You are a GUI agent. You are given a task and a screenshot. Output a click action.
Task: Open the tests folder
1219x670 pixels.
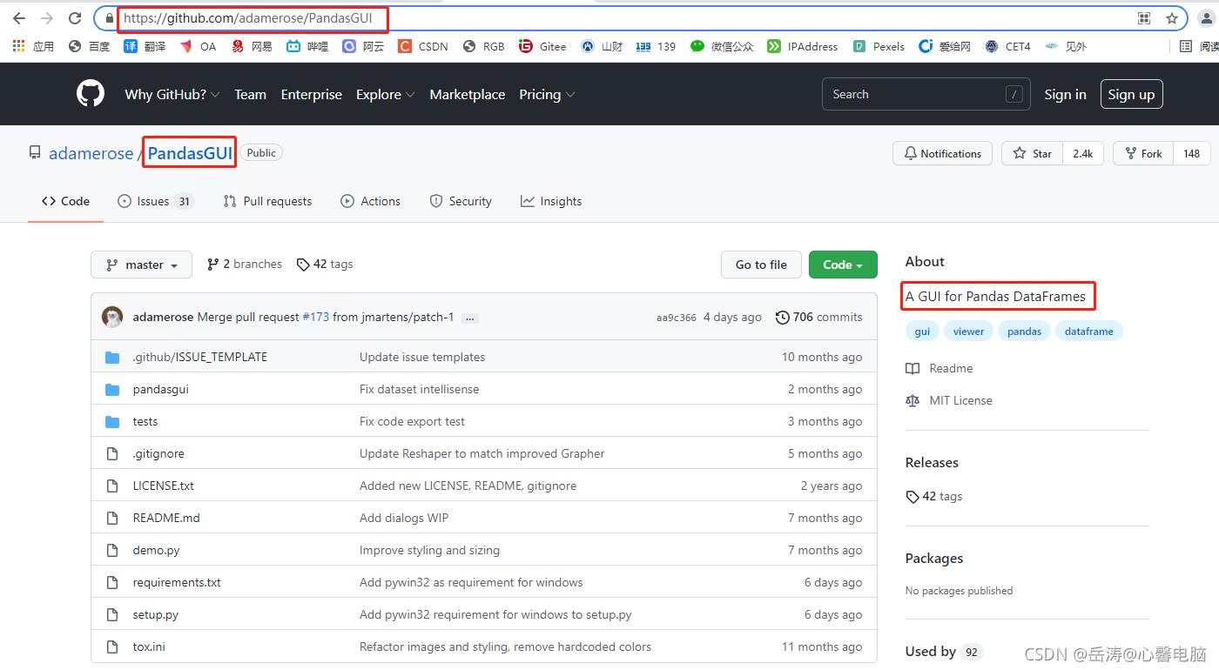(x=145, y=421)
